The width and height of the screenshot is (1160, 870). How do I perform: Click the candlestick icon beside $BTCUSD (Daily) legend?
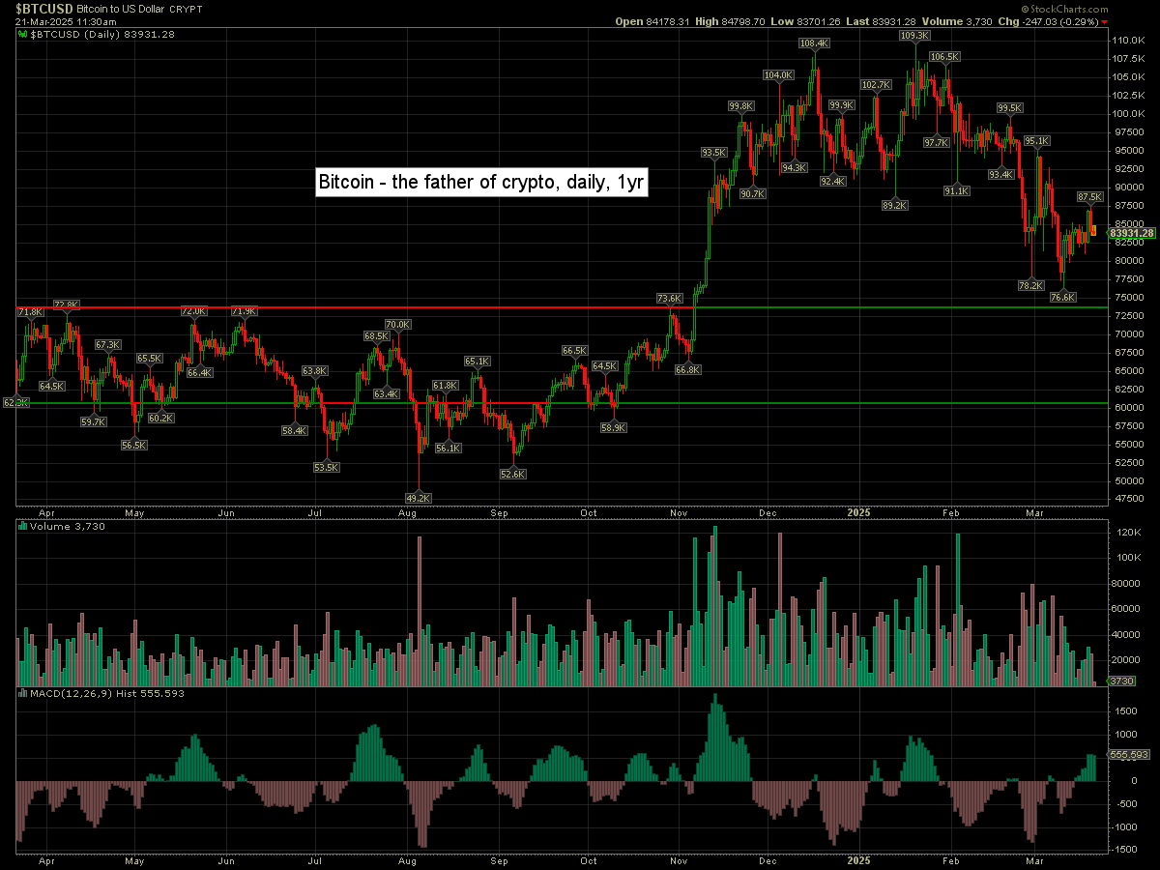[x=23, y=34]
